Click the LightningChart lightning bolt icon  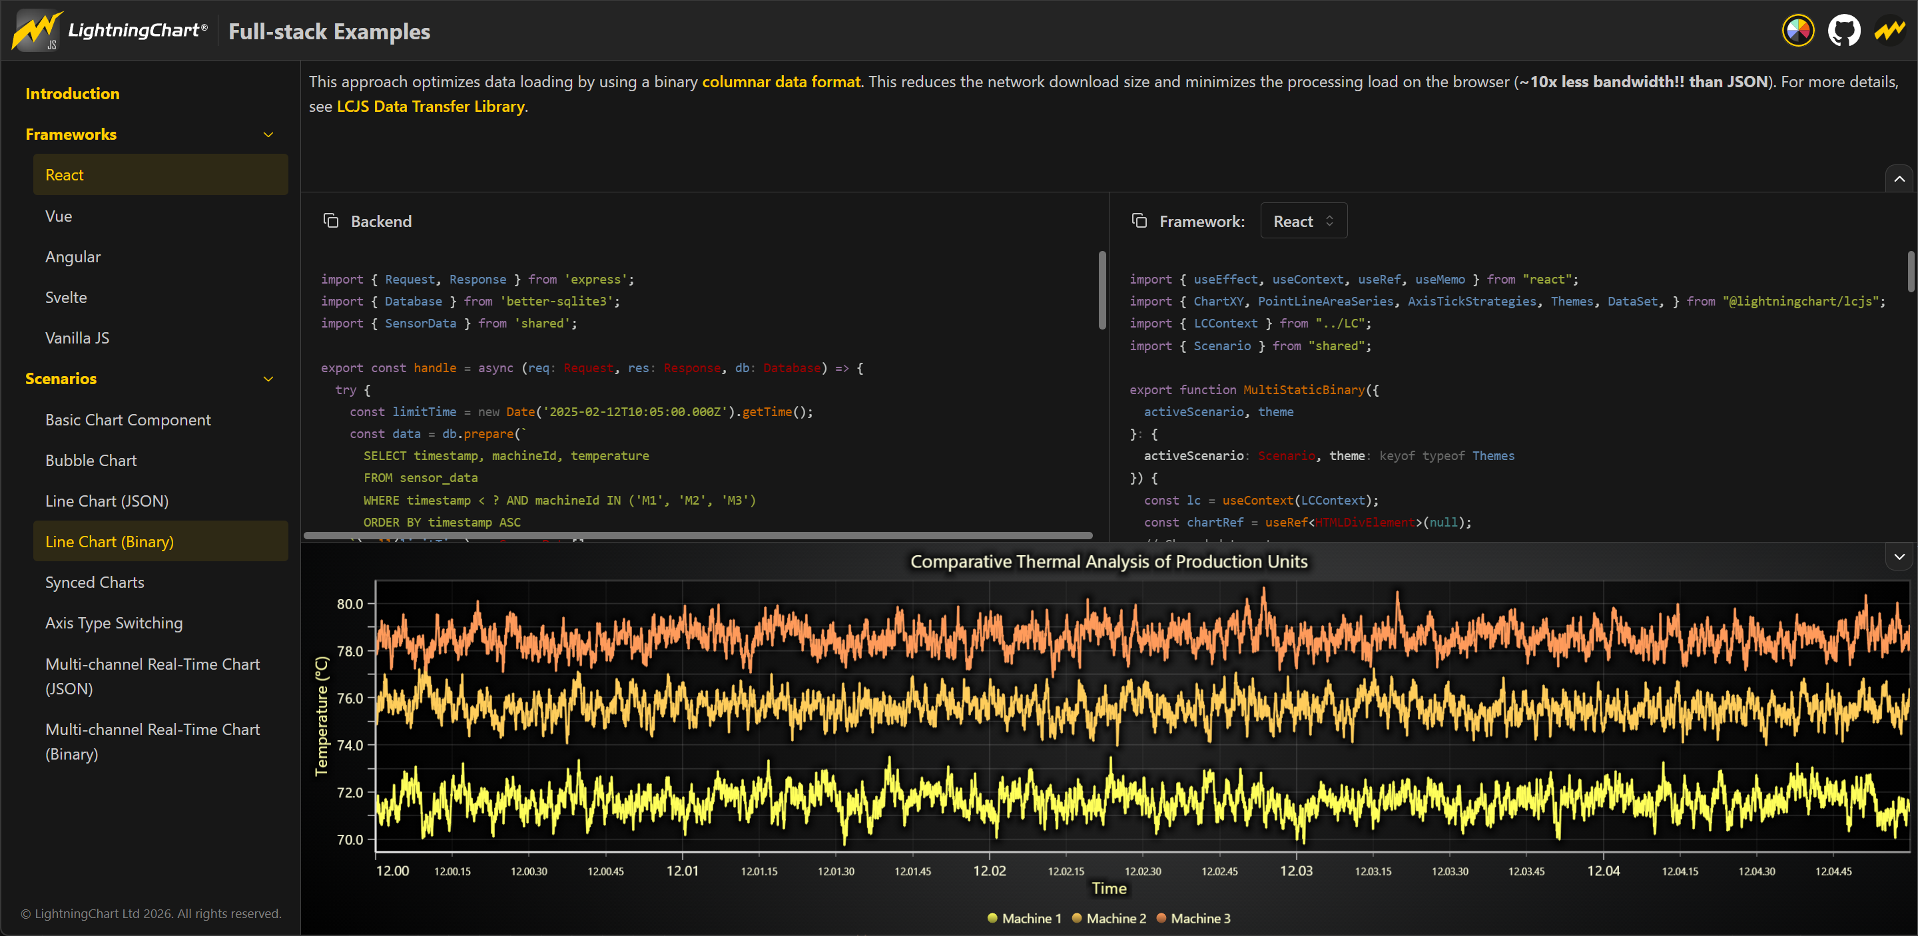click(x=1889, y=31)
